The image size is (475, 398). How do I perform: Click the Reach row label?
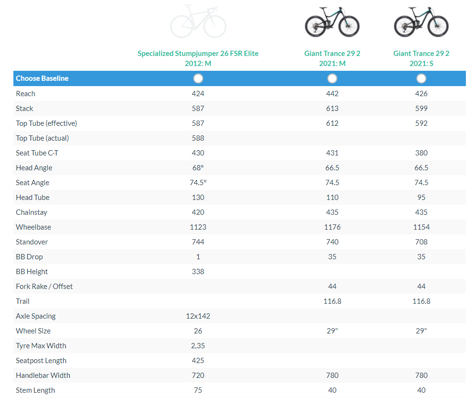tap(25, 94)
